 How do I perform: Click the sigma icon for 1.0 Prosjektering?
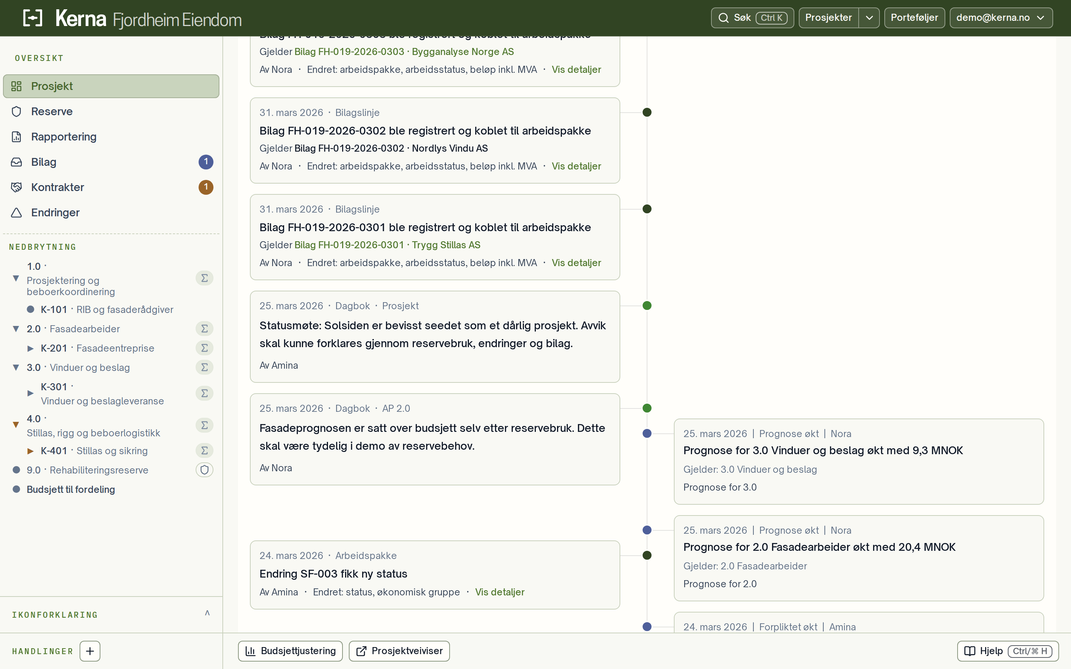tap(205, 278)
